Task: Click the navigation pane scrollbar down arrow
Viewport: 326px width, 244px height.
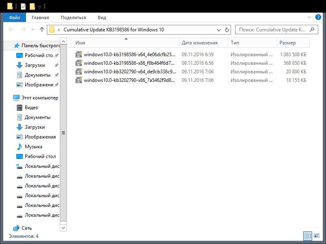Action: [64, 228]
